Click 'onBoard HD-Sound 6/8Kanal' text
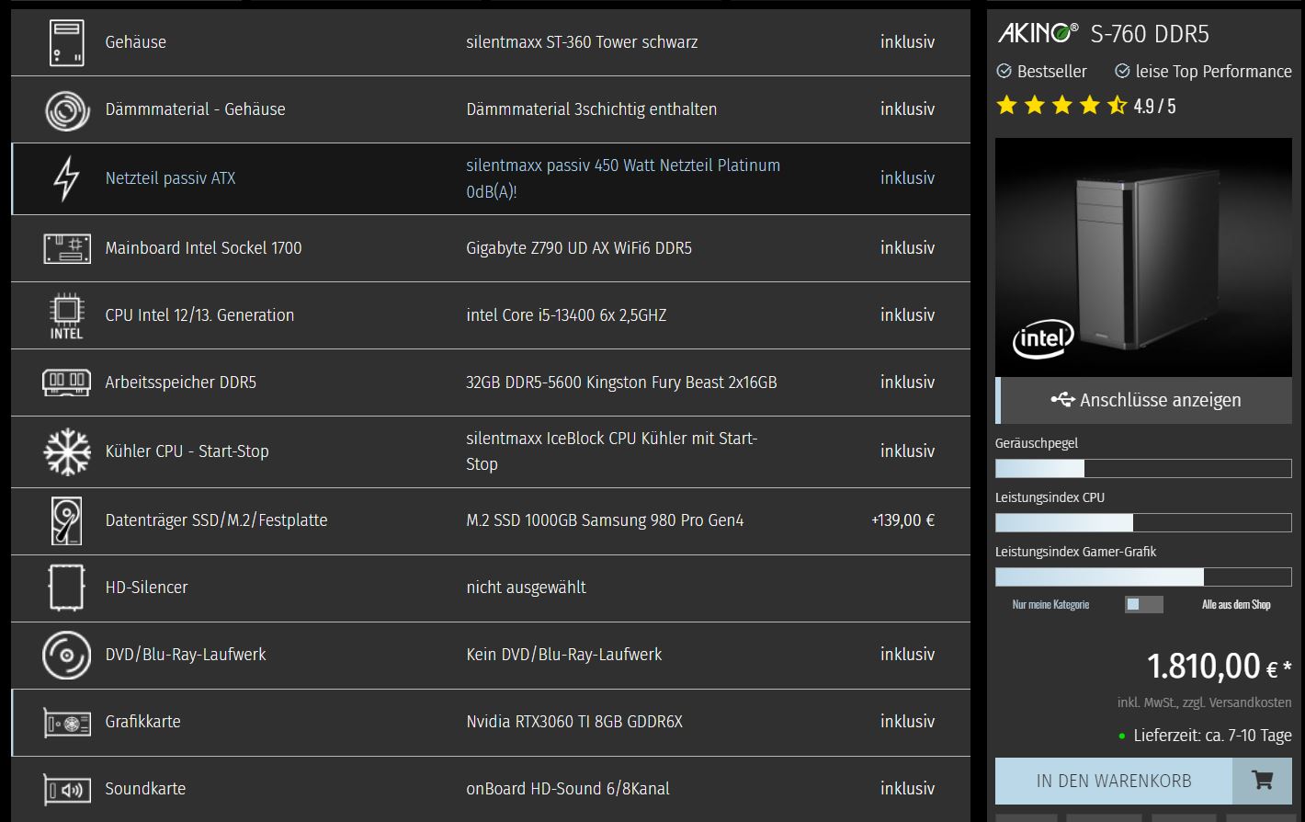1305x822 pixels. click(568, 789)
